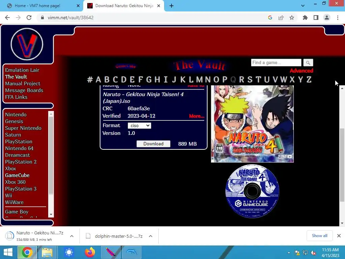Click the More... link

pyautogui.click(x=197, y=116)
